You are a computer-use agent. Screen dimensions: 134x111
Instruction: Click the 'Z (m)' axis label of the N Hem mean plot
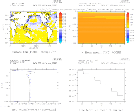69,28
